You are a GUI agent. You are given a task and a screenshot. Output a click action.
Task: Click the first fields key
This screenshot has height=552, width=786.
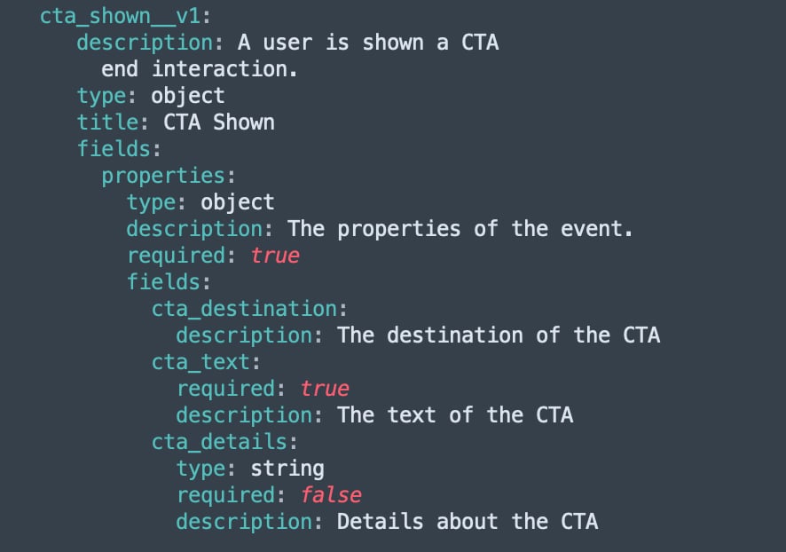pos(114,149)
